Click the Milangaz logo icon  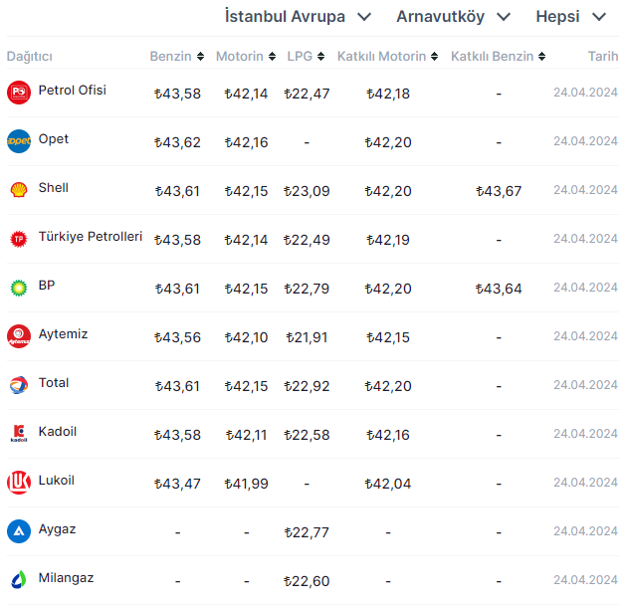[x=19, y=580]
